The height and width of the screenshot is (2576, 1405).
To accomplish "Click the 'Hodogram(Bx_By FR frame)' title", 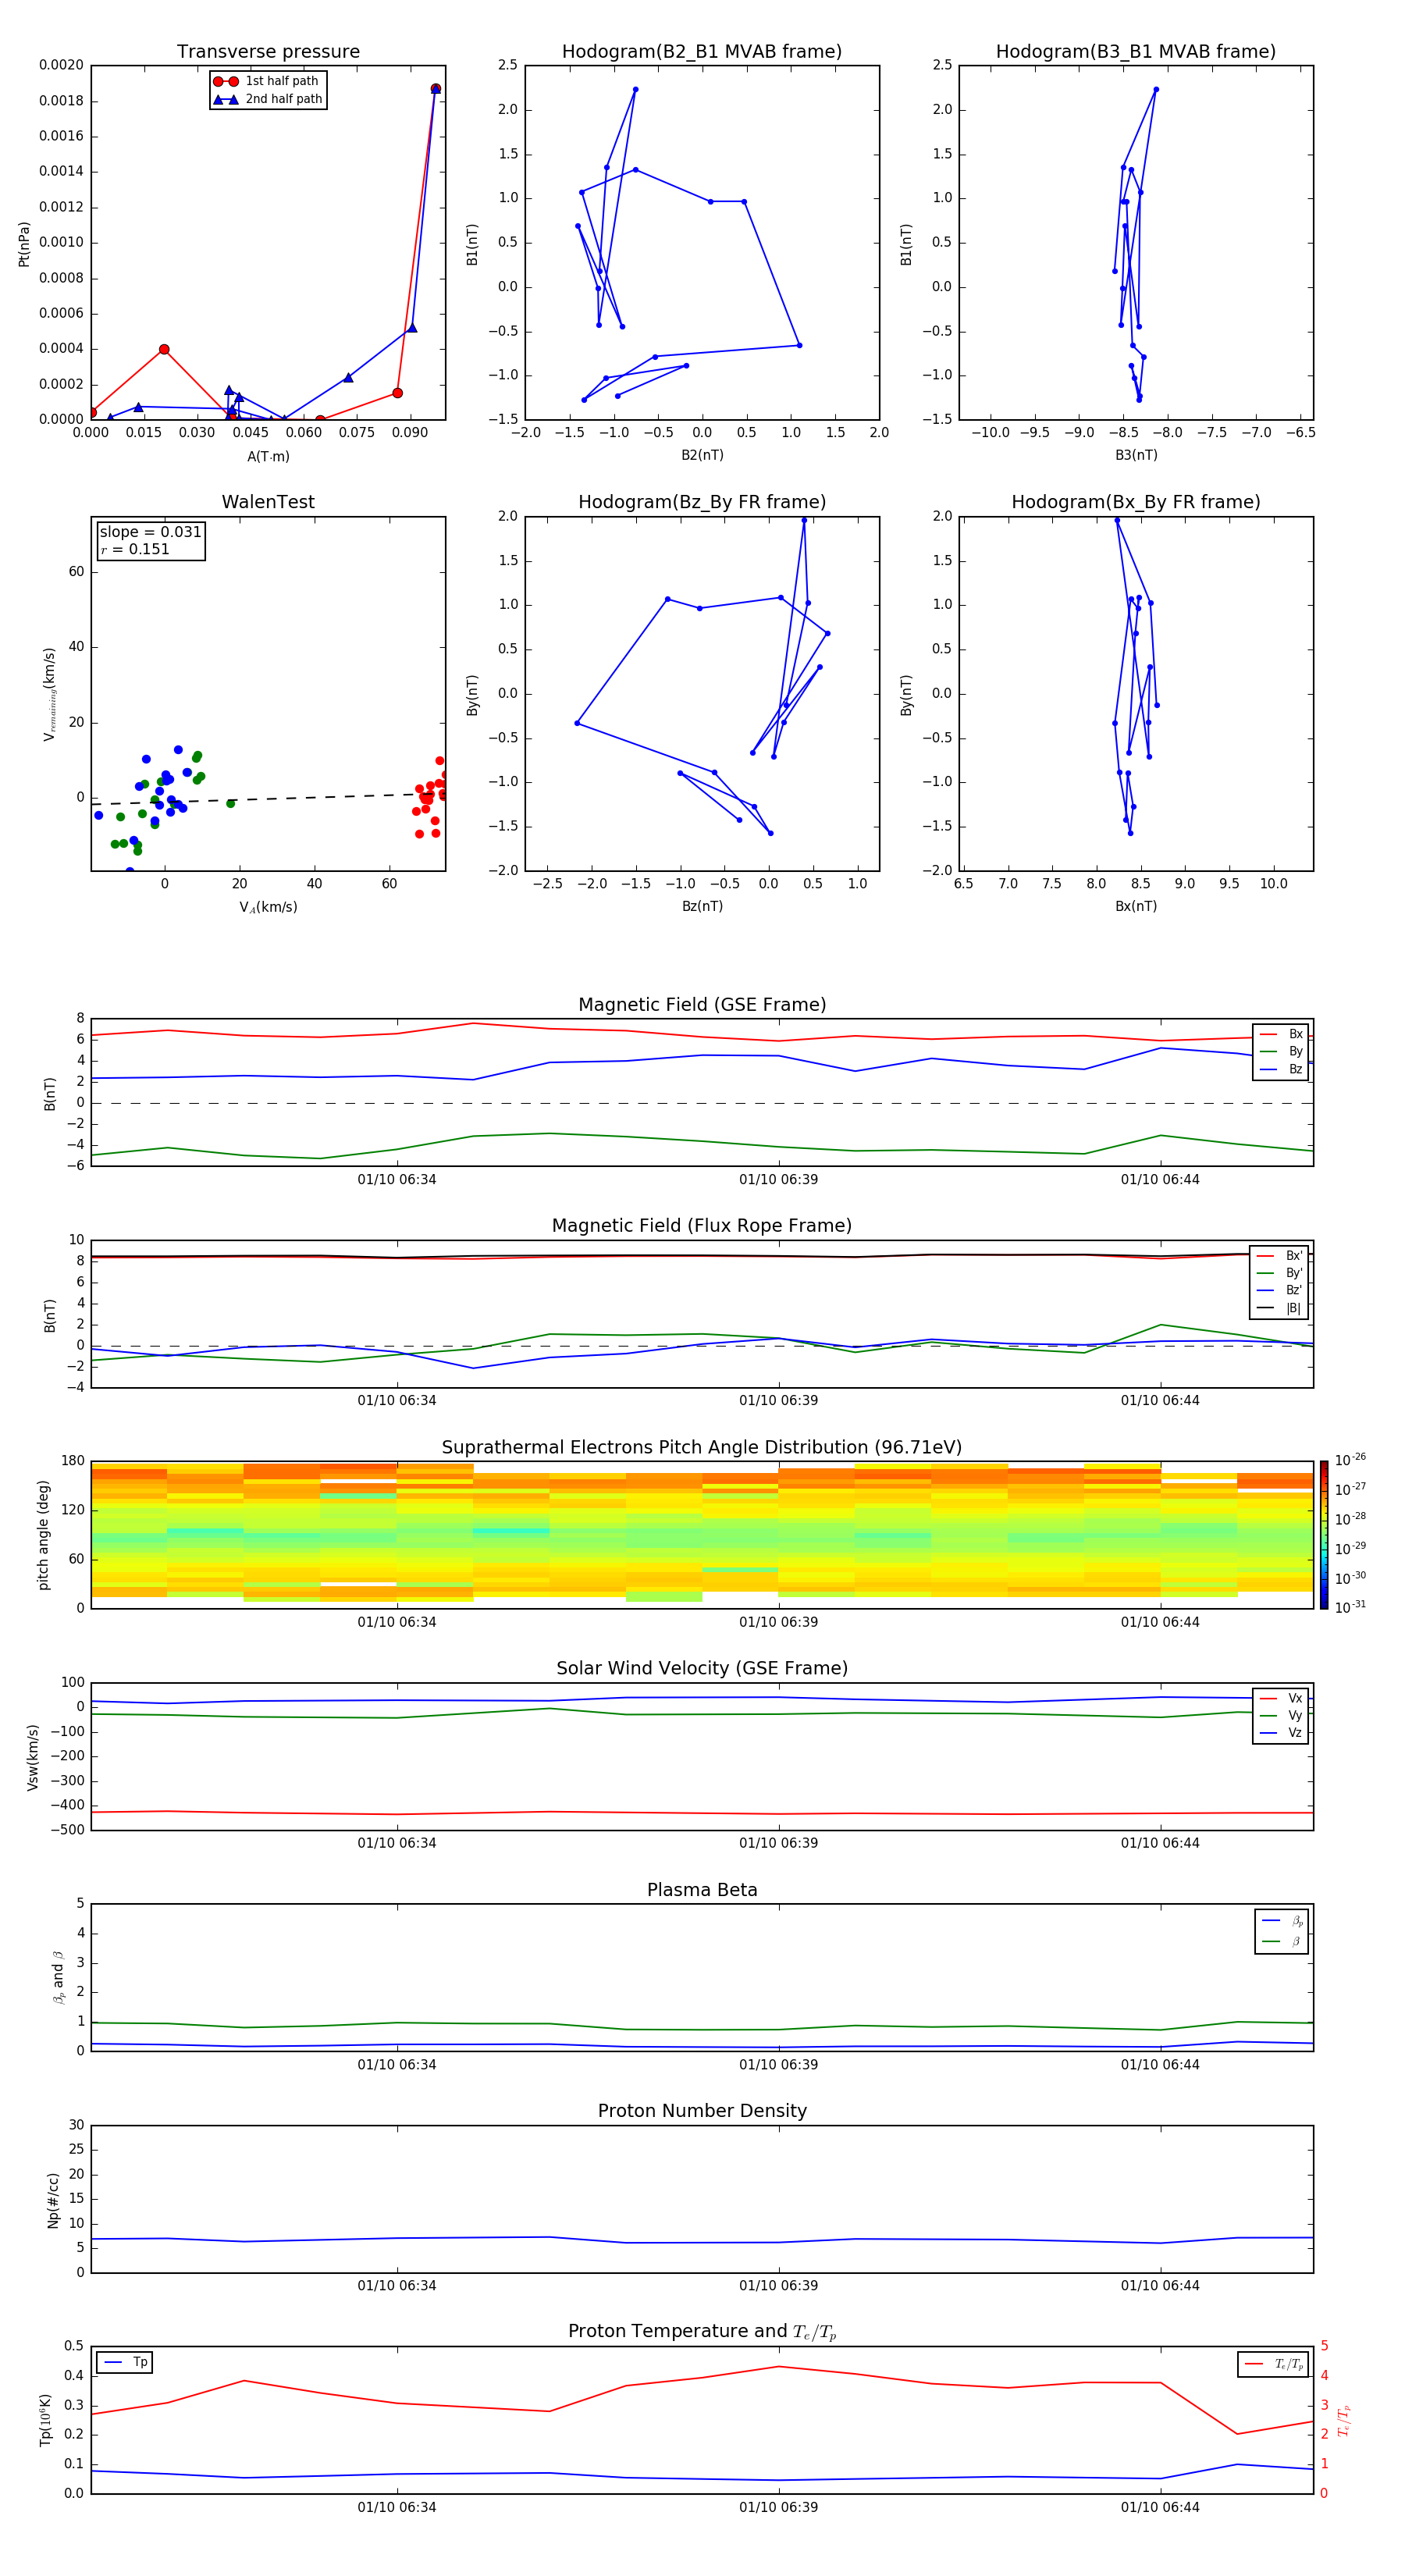I will point(1136,502).
